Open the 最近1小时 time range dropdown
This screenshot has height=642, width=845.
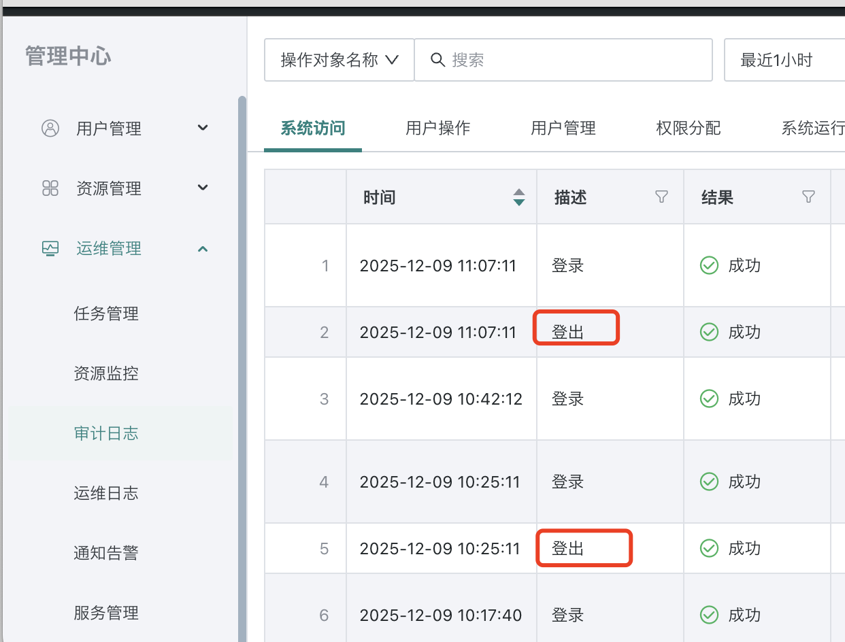[782, 60]
